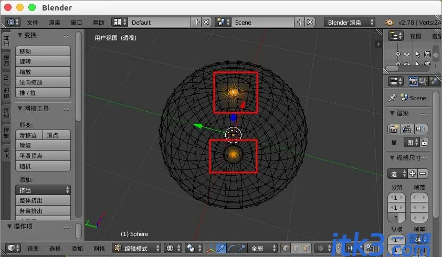Viewport: 442px width, 257px height.
Task: Open the properties editor type icon
Action: click(x=396, y=81)
